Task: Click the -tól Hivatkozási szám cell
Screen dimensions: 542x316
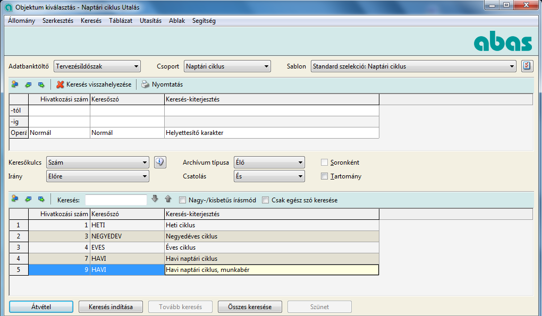Action: pyautogui.click(x=59, y=110)
